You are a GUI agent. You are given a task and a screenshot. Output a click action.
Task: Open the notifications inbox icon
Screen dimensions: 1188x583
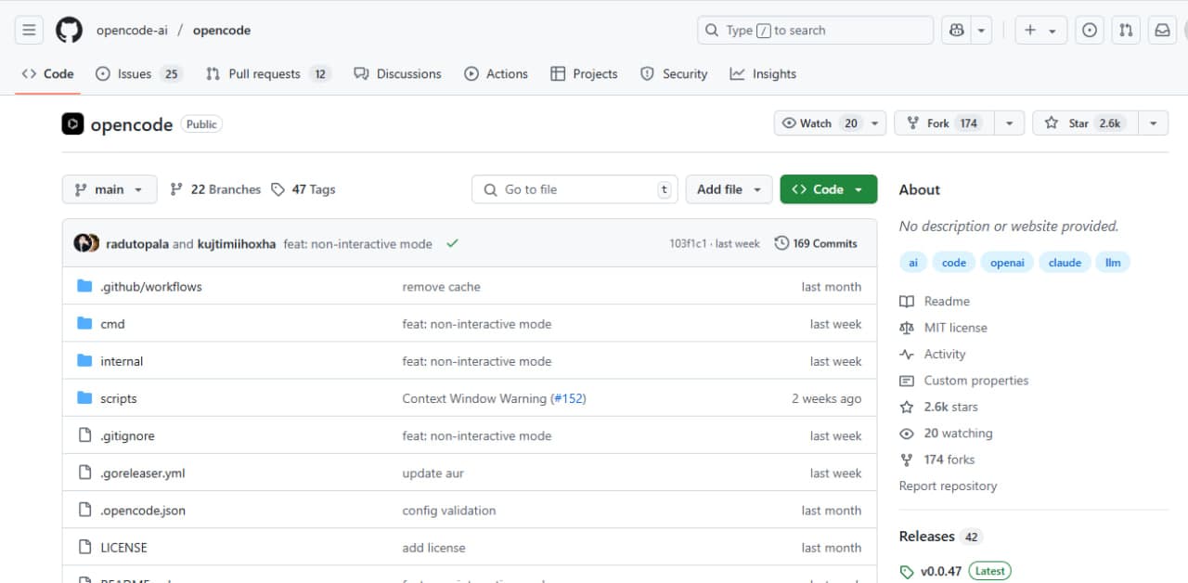point(1162,31)
